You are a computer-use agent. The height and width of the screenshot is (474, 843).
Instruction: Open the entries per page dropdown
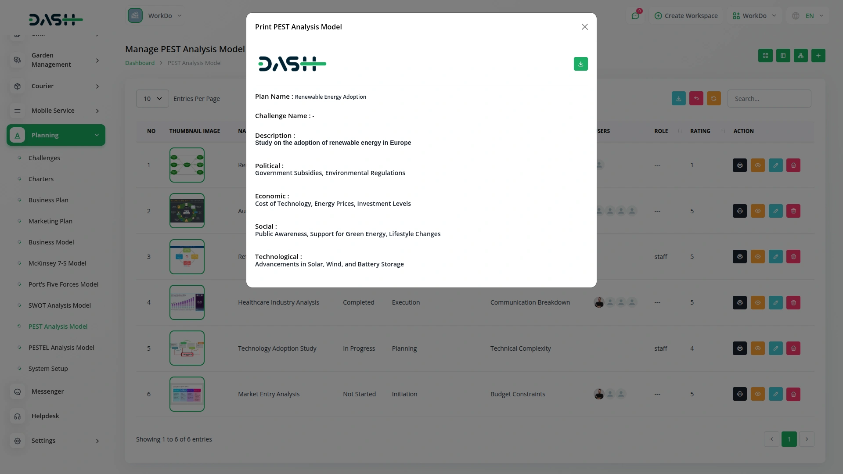coord(152,99)
